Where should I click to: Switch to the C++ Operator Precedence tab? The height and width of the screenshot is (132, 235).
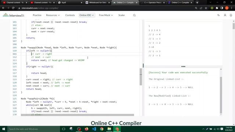point(153,3)
